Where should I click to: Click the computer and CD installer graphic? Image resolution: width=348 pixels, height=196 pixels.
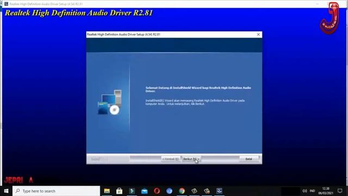(x=110, y=102)
